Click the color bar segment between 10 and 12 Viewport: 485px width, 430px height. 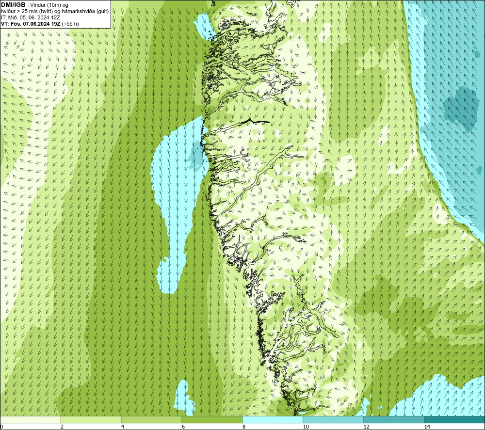(334, 419)
